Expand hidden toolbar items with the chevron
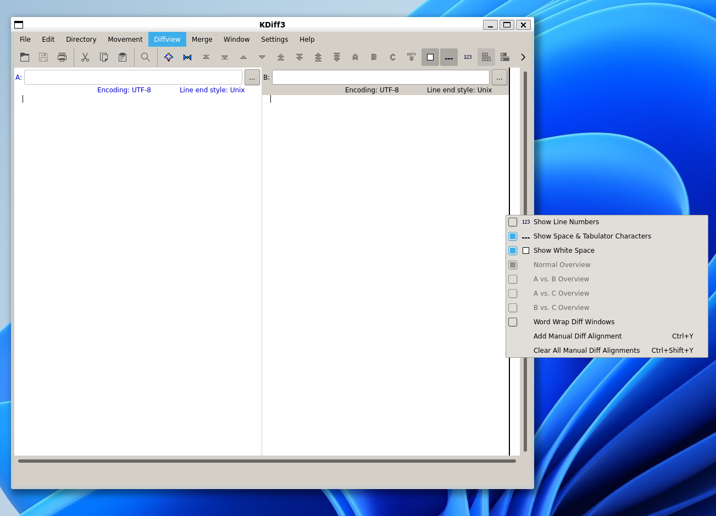 click(523, 57)
